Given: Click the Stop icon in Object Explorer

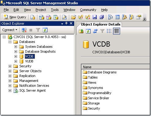Looking at the screenshot, I should coord(31,30).
